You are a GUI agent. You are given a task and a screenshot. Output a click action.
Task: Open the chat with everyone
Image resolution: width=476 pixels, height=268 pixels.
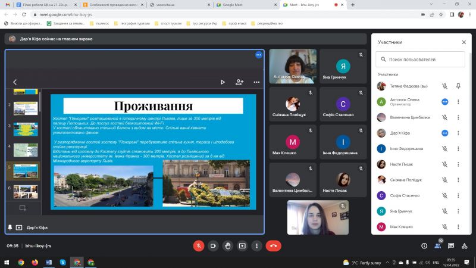point(451,246)
